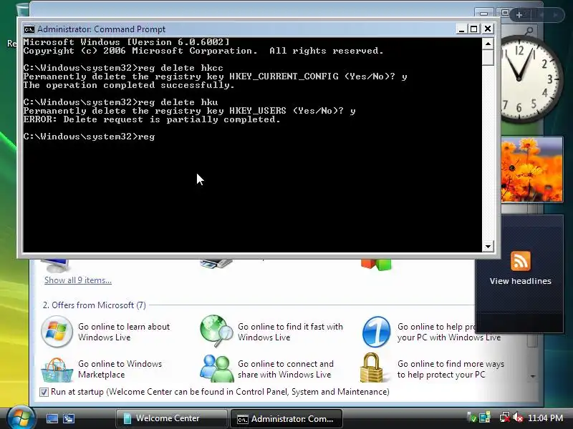Viewport: 573px width, 429px height.
Task: Open Go online to connect and share
Action: [285, 369]
